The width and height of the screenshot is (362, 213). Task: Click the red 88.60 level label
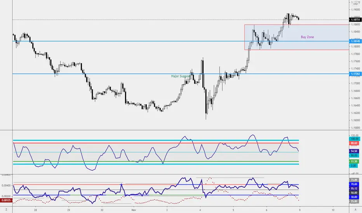(354, 143)
